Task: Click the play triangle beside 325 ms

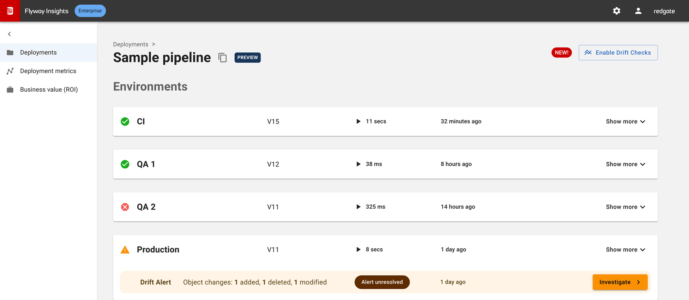Action: coord(358,207)
